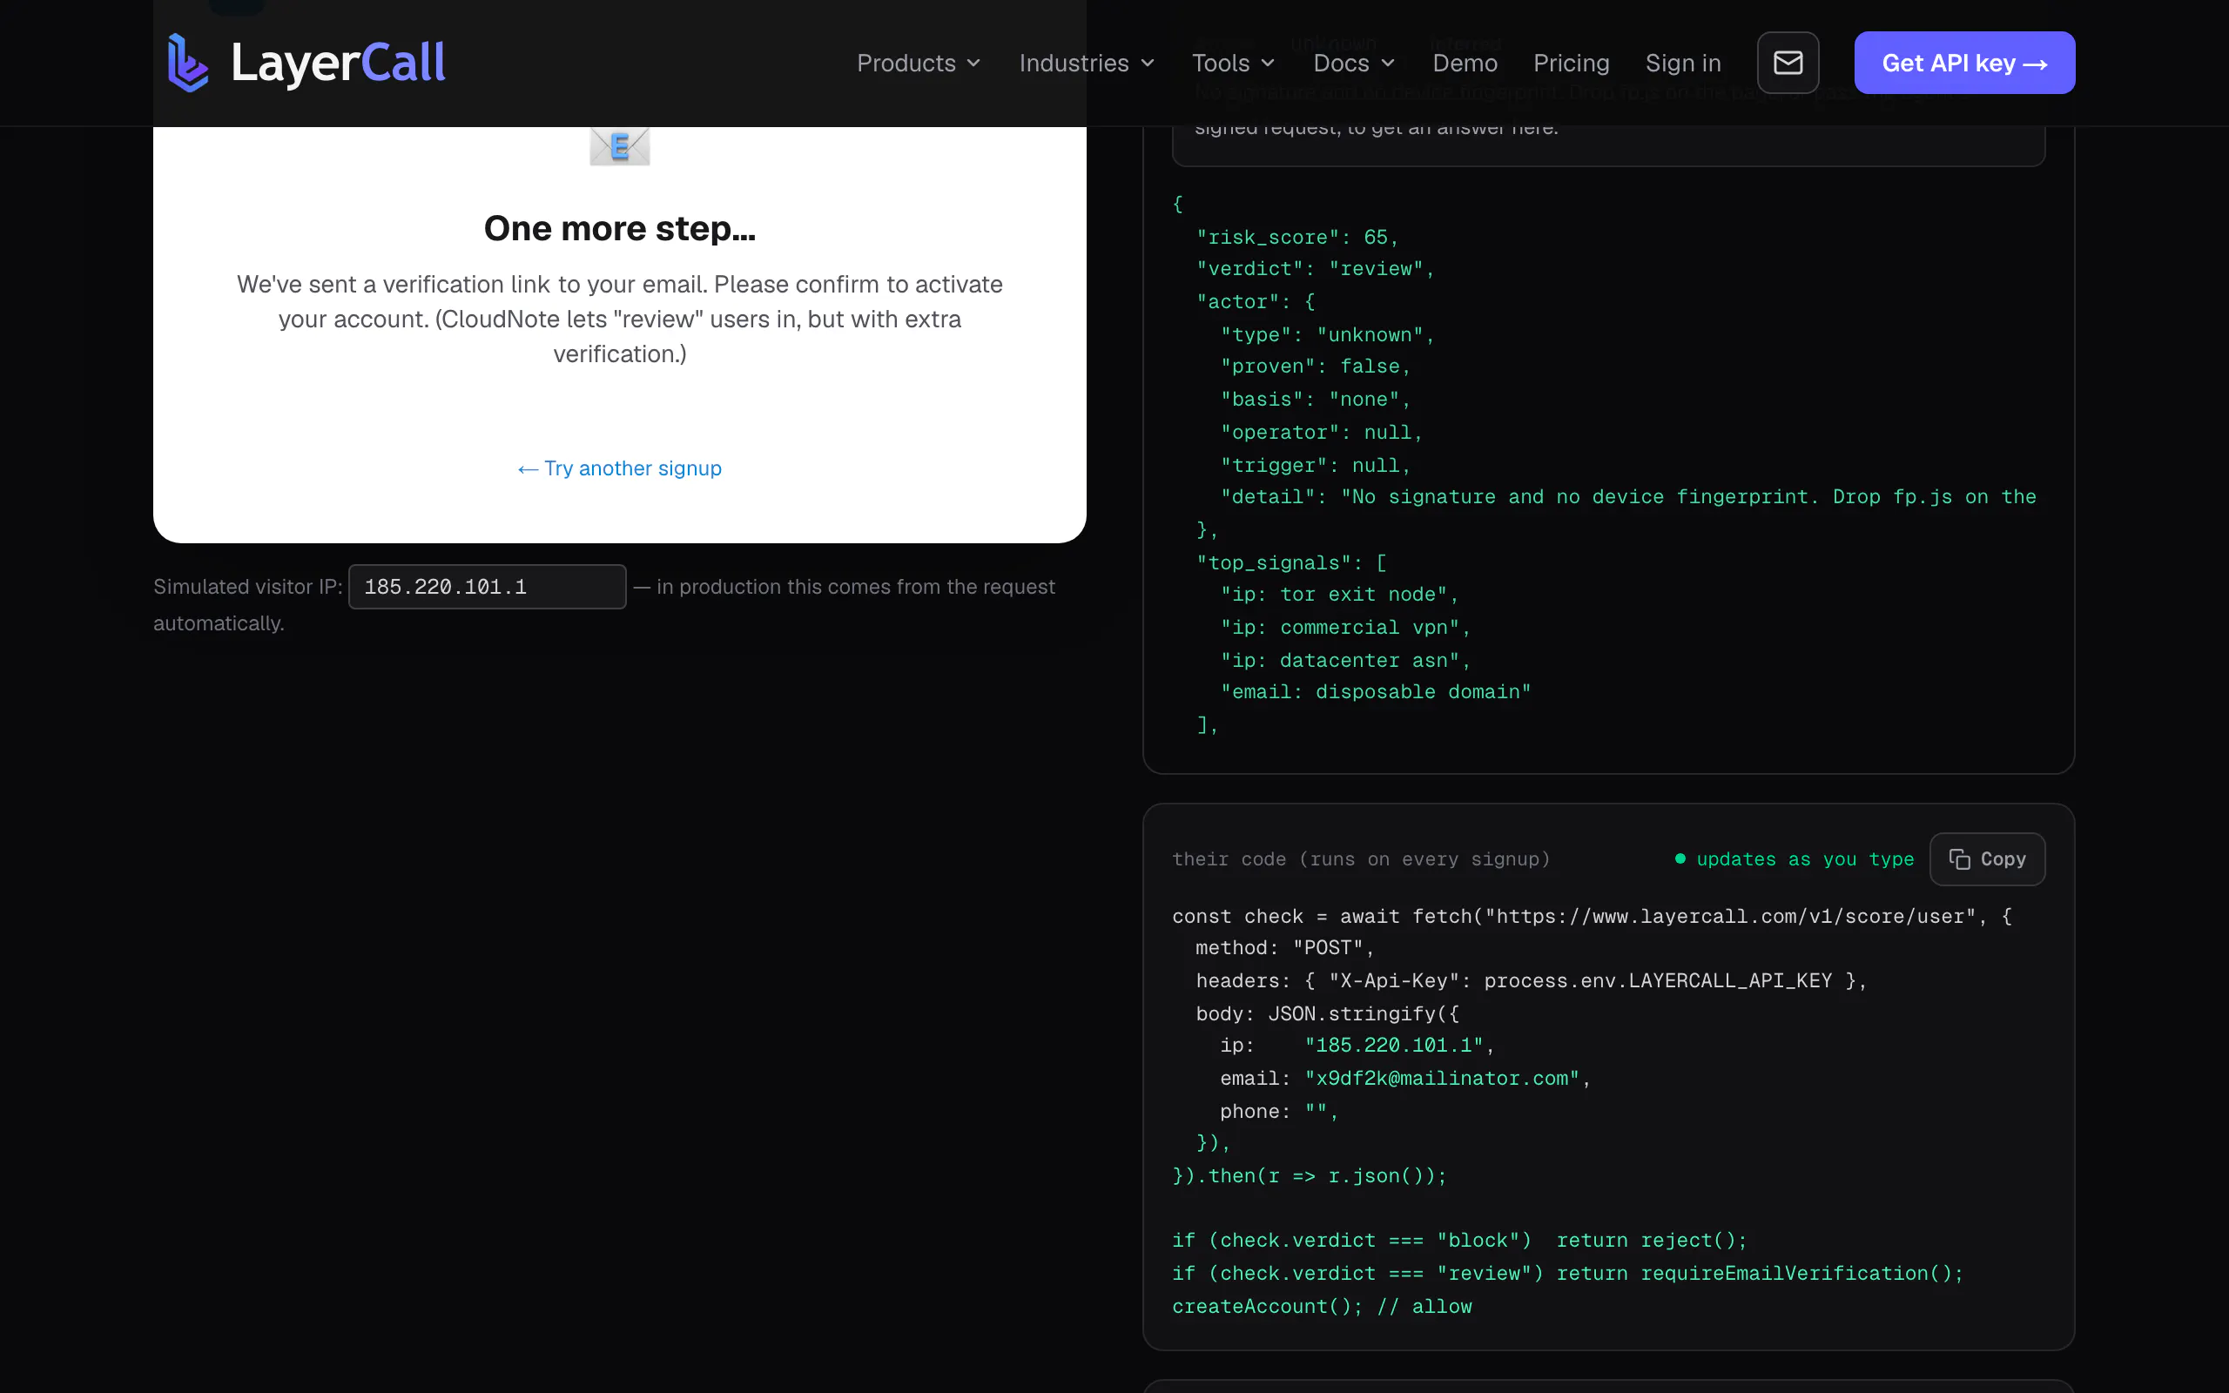Click the copy icon in code panel

[1959, 859]
